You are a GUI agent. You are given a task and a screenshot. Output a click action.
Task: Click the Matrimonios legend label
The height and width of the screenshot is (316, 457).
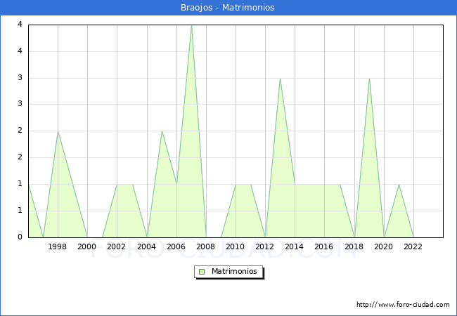click(x=234, y=271)
